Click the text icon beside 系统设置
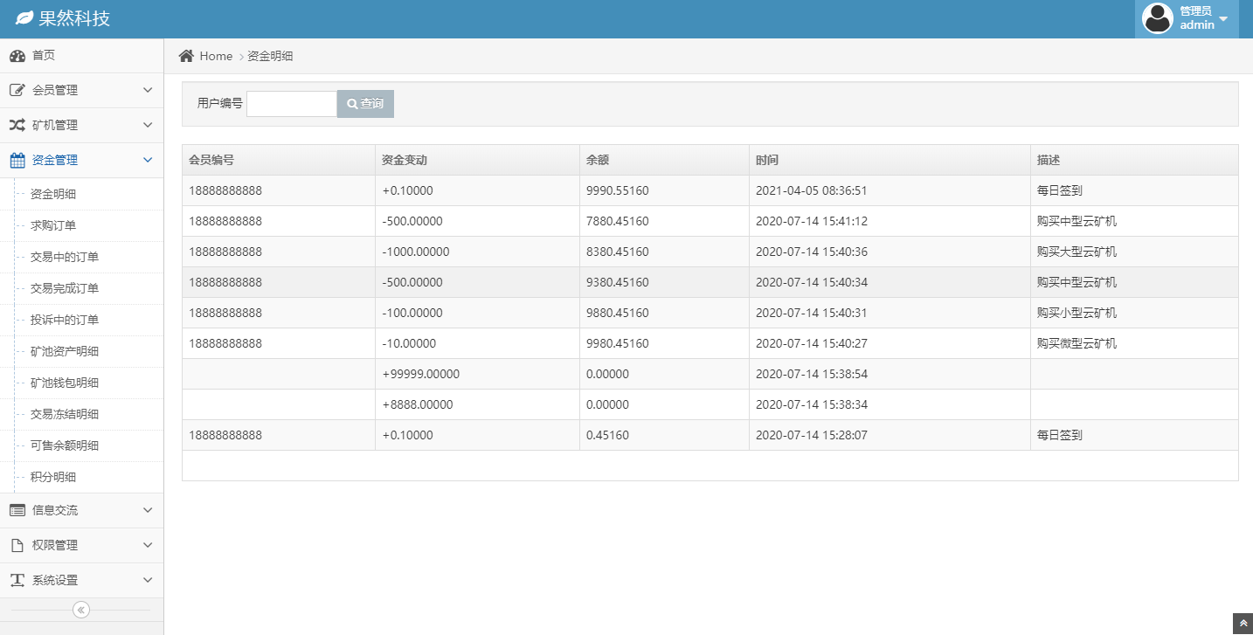Screen dimensions: 1253x635 click(x=17, y=580)
